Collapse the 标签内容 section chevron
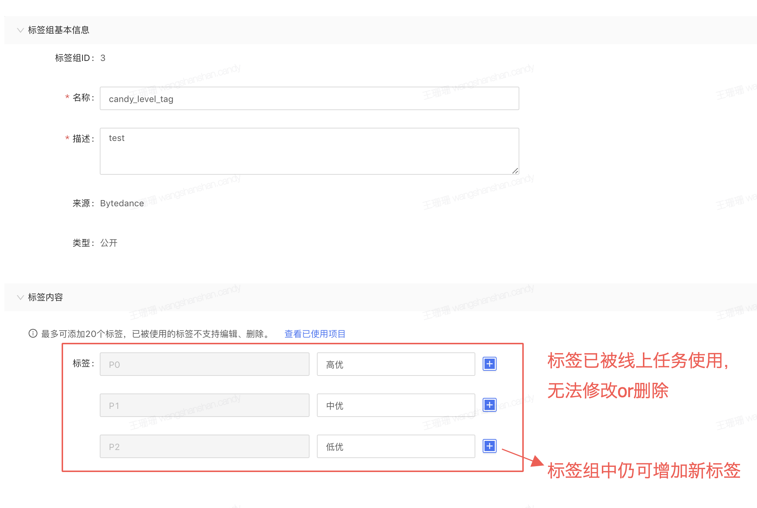 tap(21, 297)
